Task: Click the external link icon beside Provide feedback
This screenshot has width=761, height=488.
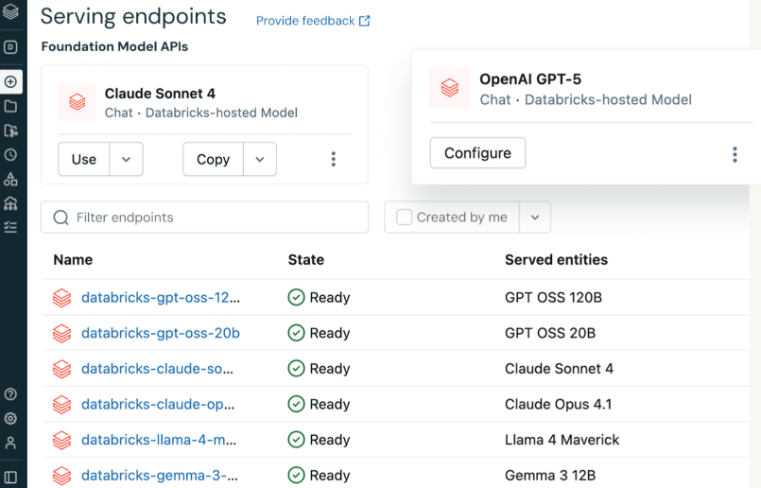Action: pyautogui.click(x=365, y=21)
